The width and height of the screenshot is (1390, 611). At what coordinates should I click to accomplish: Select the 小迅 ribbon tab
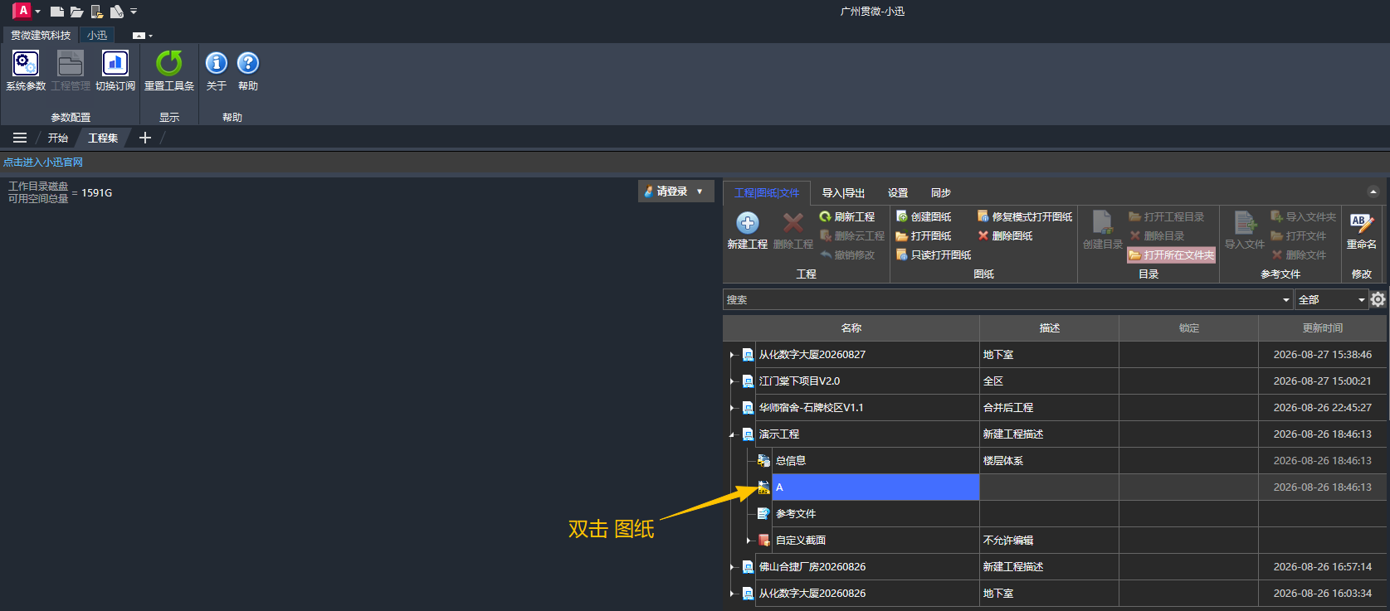click(97, 35)
